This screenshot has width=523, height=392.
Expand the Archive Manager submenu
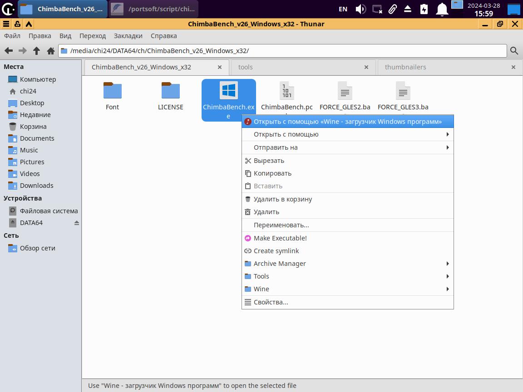click(348, 264)
